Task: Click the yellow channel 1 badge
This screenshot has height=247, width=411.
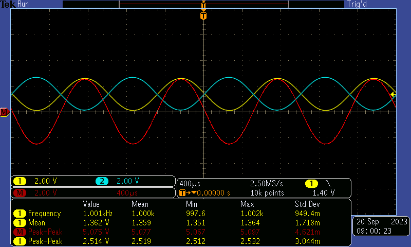Action: click(x=20, y=181)
